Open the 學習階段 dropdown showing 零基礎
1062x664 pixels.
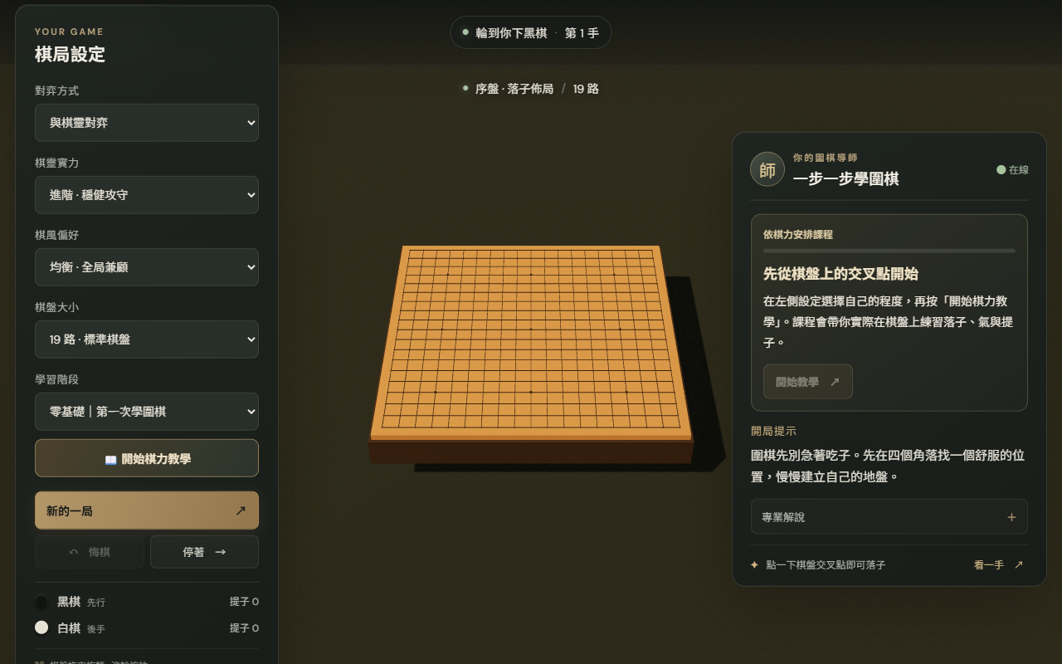147,412
